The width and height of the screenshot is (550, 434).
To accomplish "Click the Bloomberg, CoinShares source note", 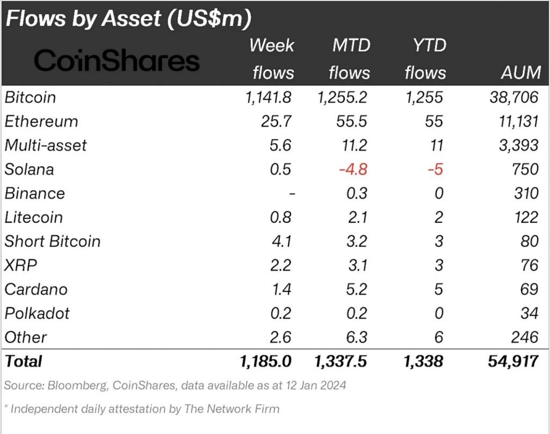I will tap(175, 385).
